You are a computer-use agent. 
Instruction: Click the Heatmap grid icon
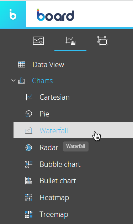[x=29, y=198]
